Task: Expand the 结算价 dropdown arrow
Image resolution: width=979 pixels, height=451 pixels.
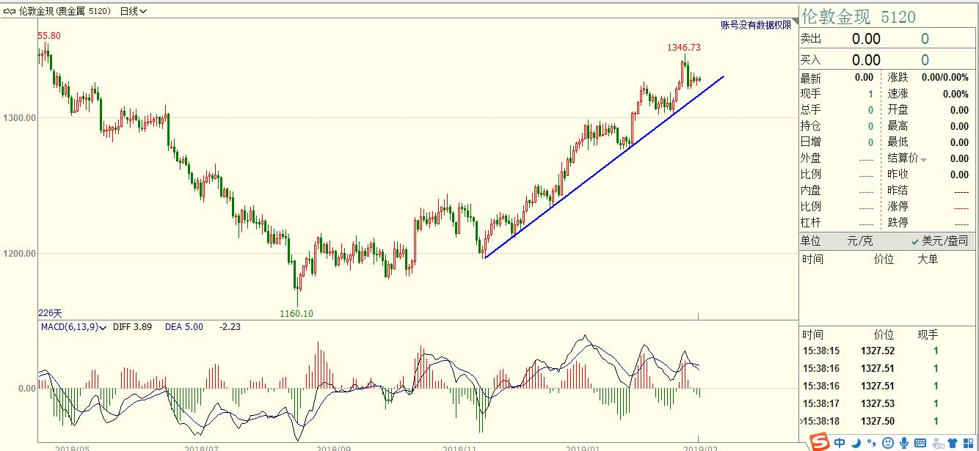Action: (x=924, y=159)
